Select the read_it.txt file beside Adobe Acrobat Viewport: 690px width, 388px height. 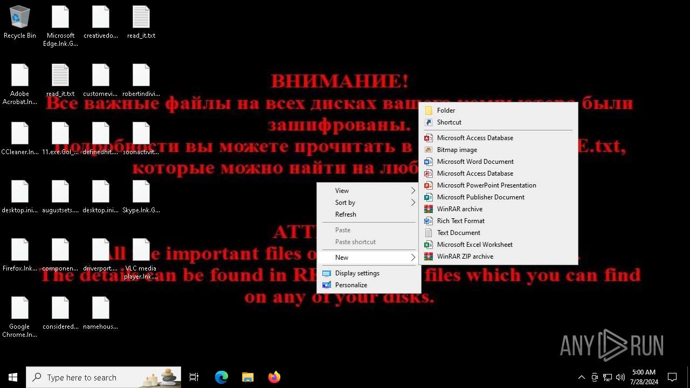tap(60, 81)
